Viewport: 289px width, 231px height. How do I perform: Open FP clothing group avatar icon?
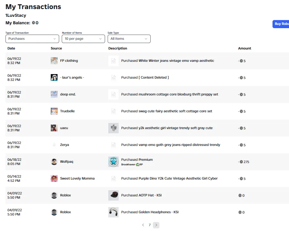54,60
